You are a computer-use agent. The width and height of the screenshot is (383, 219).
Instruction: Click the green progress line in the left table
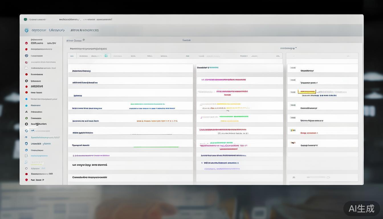(156, 147)
